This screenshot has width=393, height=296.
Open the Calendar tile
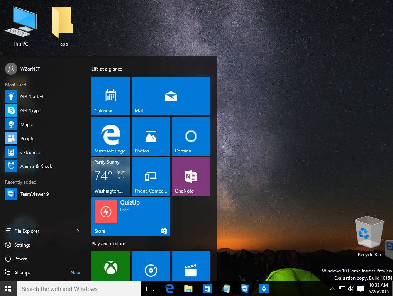111,96
